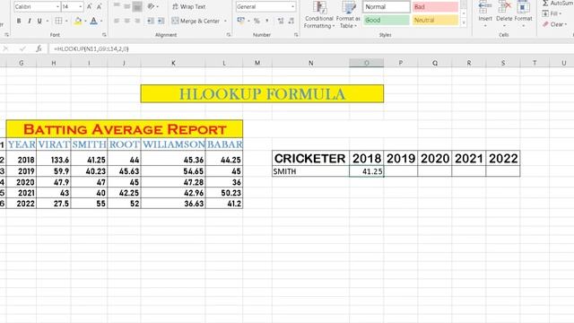This screenshot has width=574, height=323.
Task: Select column O header
Action: tap(367, 63)
